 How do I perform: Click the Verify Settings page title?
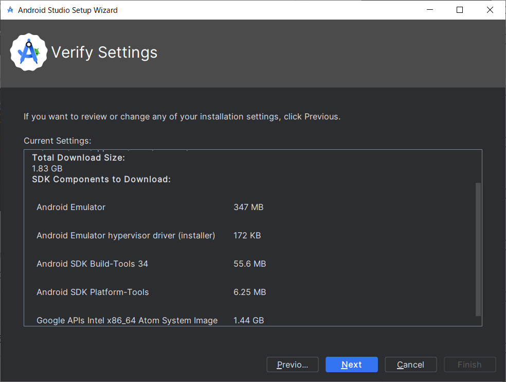coord(104,53)
